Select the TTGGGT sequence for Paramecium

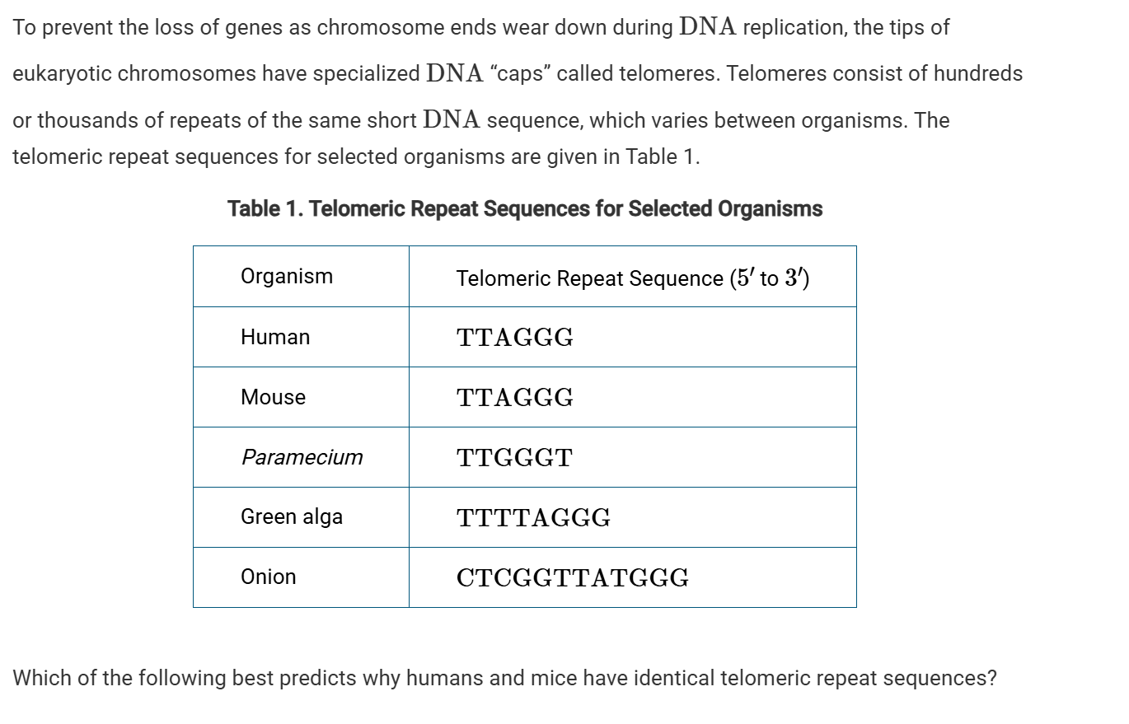click(514, 458)
